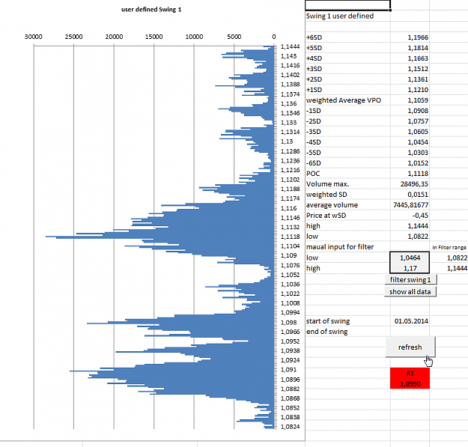Select the -3SD value 1,0605
Screen dimensions: 468x447
(418, 132)
